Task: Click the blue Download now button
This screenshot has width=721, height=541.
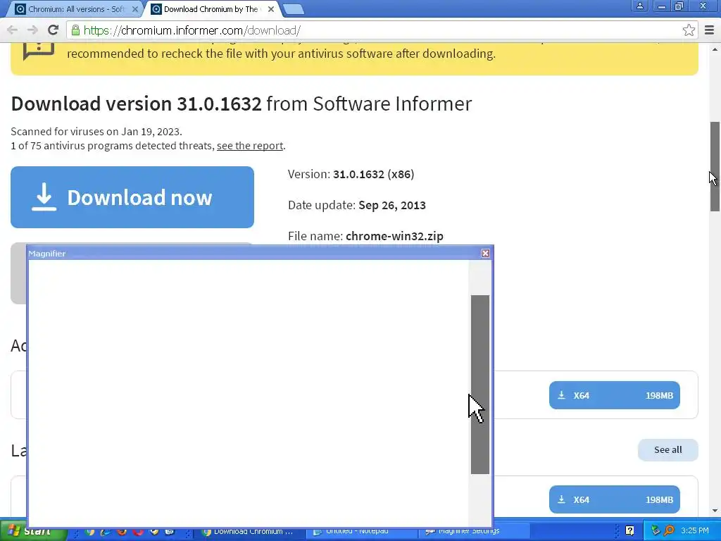Action: [x=132, y=197]
